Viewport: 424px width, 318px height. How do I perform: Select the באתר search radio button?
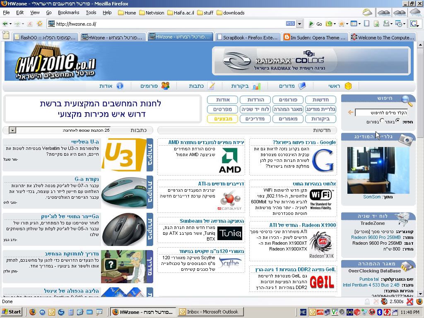397,120
